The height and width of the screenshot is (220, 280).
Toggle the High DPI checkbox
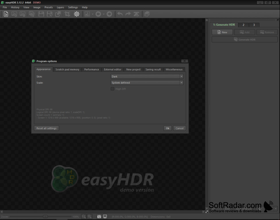[112, 89]
